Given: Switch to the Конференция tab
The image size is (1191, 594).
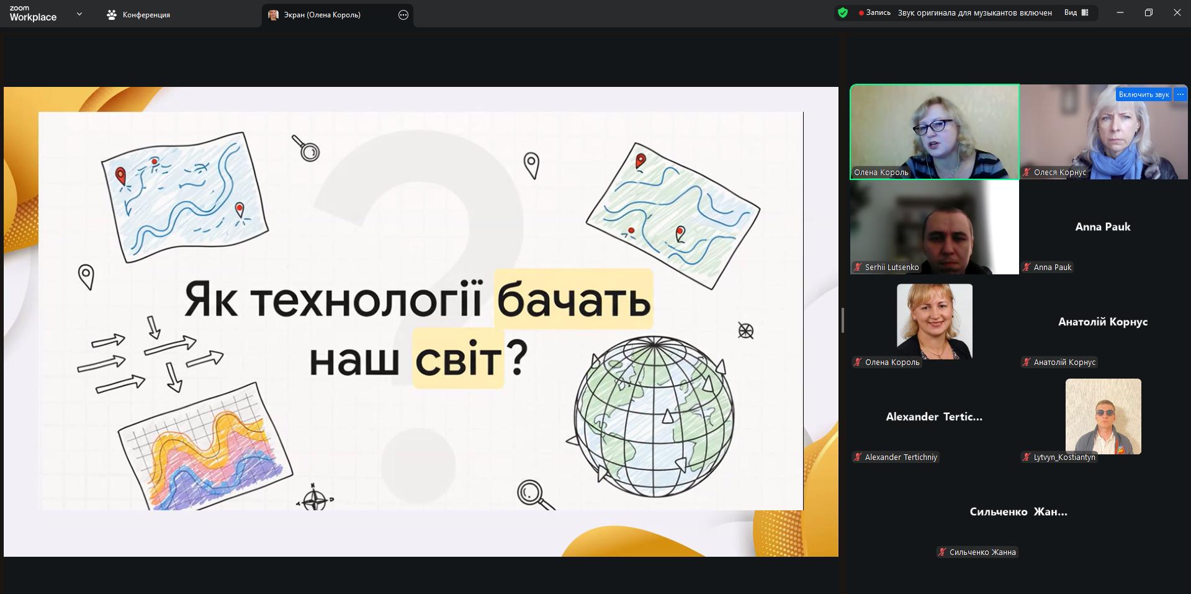Looking at the screenshot, I should coord(138,15).
